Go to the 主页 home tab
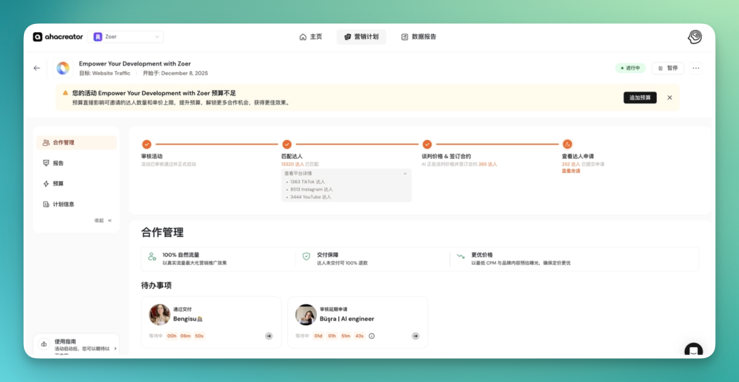This screenshot has width=739, height=382. click(x=311, y=37)
